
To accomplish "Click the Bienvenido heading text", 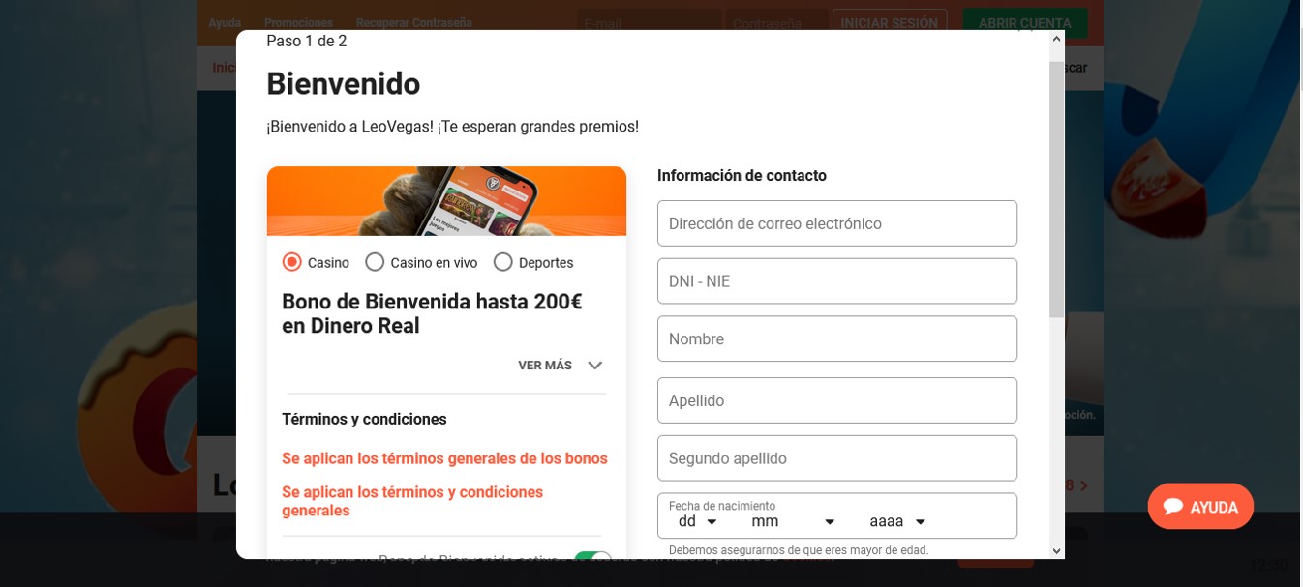I will 344,84.
